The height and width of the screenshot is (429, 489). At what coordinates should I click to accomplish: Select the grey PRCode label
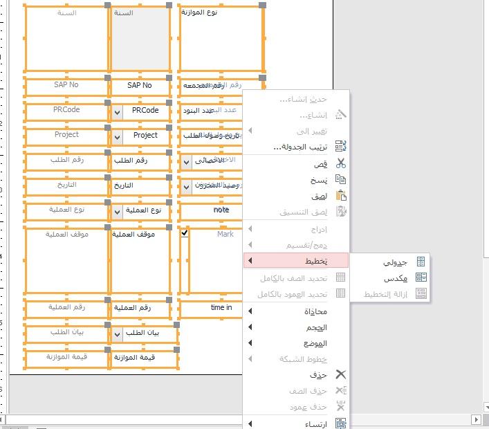pyautogui.click(x=66, y=112)
